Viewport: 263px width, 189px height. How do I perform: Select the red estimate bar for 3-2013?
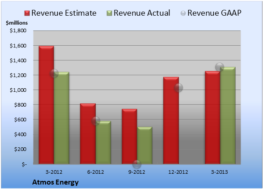[212, 118]
